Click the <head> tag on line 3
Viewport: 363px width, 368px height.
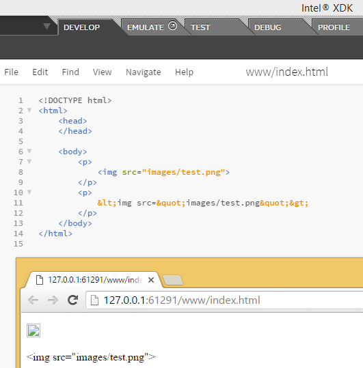pos(72,121)
